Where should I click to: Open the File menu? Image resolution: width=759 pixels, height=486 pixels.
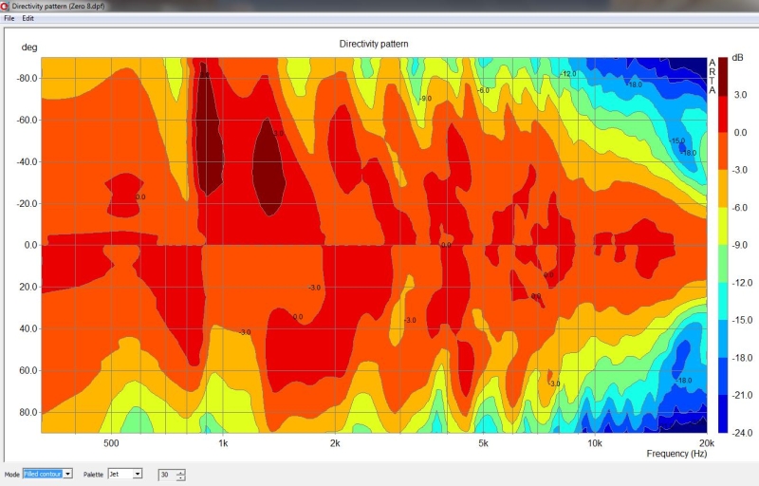point(9,18)
